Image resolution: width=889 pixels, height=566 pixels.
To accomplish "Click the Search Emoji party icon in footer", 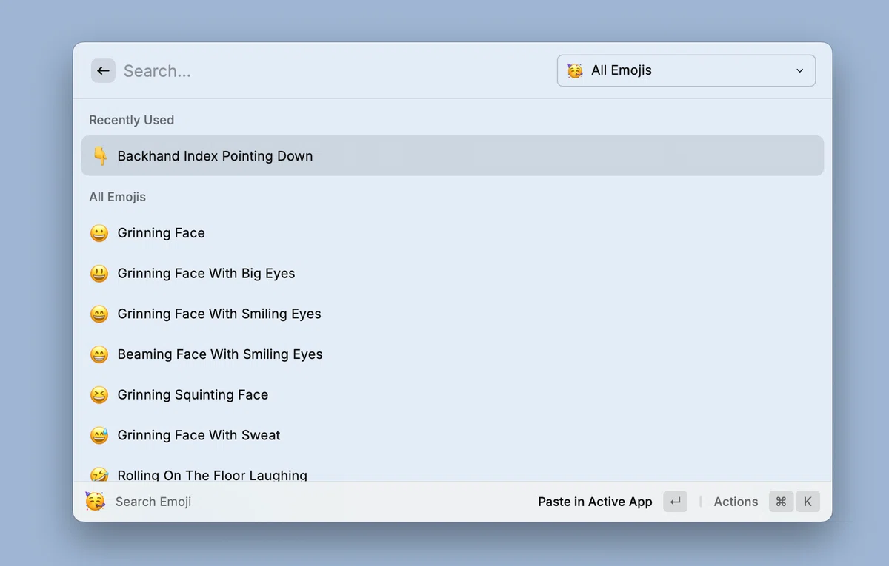I will [95, 501].
